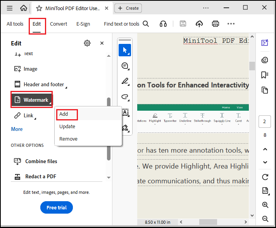276x228 pixels.
Task: Click the MiniTool PDF Ed heading text
Action: pyautogui.click(x=216, y=41)
